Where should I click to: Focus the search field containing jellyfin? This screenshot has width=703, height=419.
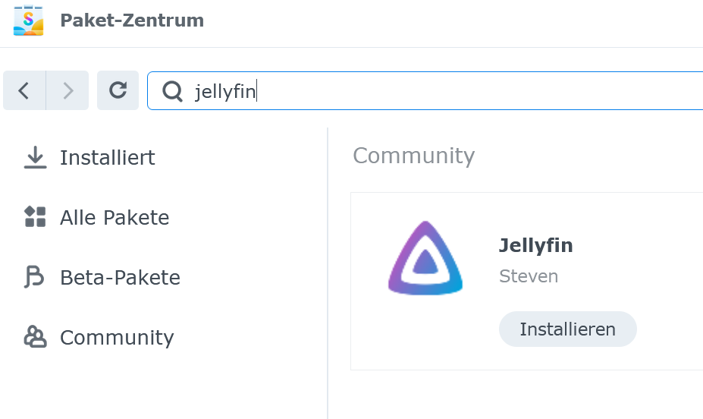pyautogui.click(x=425, y=90)
